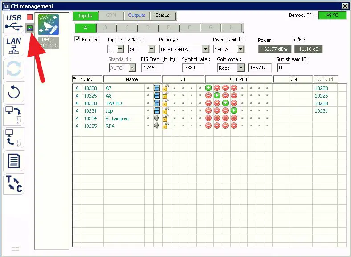351x257 pixels.
Task: Click the CI column header
Action: tap(183, 79)
